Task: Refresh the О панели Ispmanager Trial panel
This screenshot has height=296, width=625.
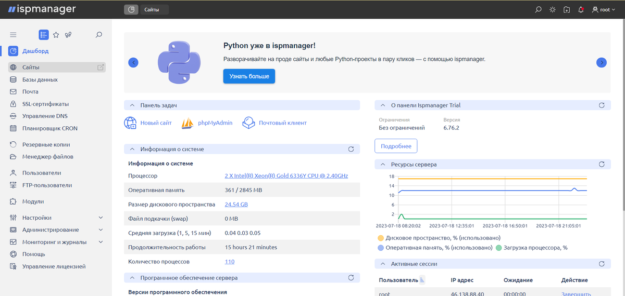Action: 602,105
